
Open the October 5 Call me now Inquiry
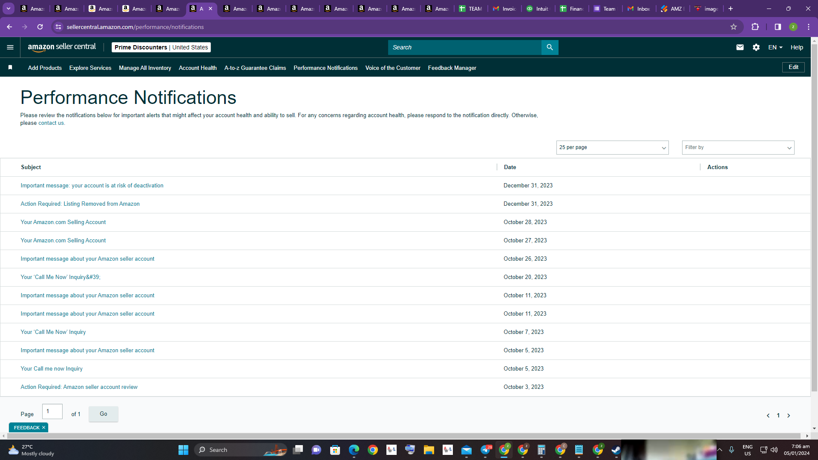[52, 369]
